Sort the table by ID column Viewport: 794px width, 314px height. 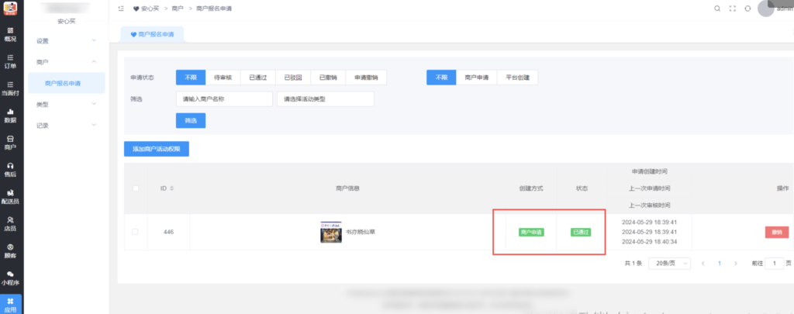[x=171, y=188]
